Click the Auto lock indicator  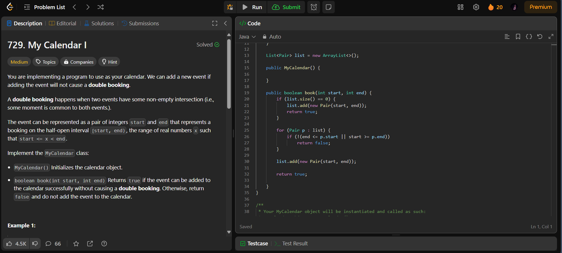click(272, 36)
